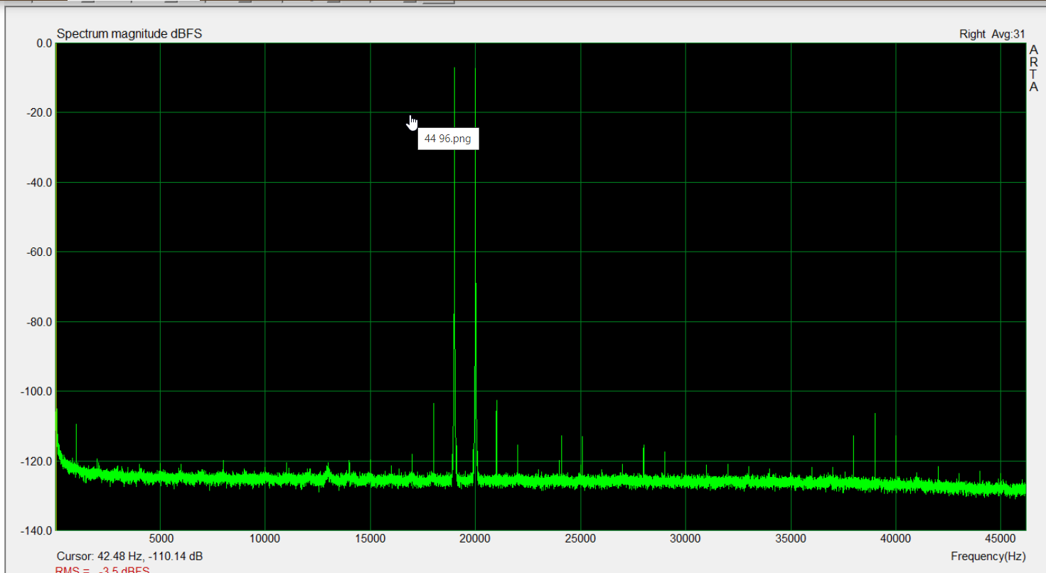Click the "35000" frequency axis label
The width and height of the screenshot is (1046, 573).
(791, 539)
